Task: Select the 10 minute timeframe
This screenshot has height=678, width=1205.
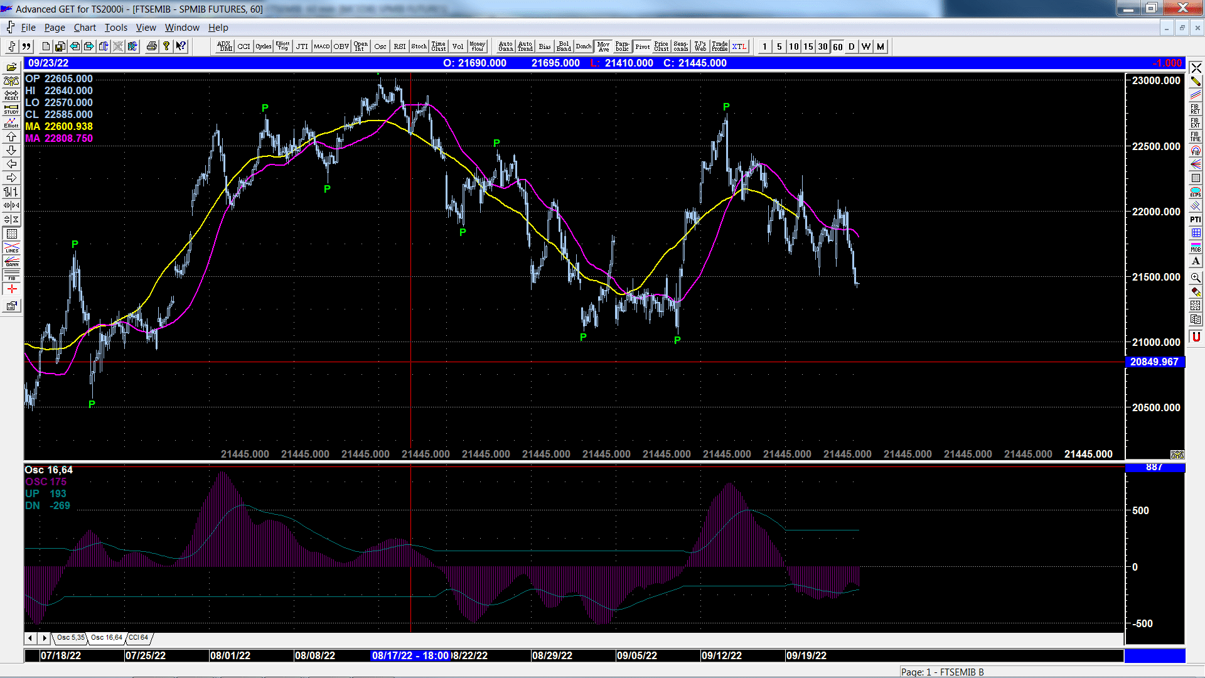Action: (x=794, y=46)
